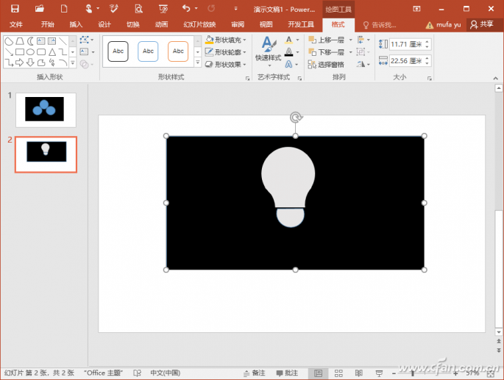Apply the blue outline Abc shape style
504x380 pixels.
tap(148, 51)
